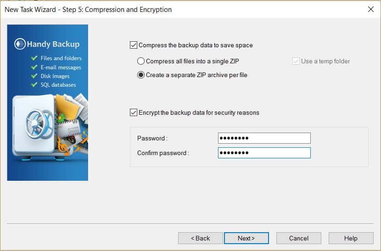Click the green checkmark beside Disk images
The image size is (381, 251).
coord(34,76)
